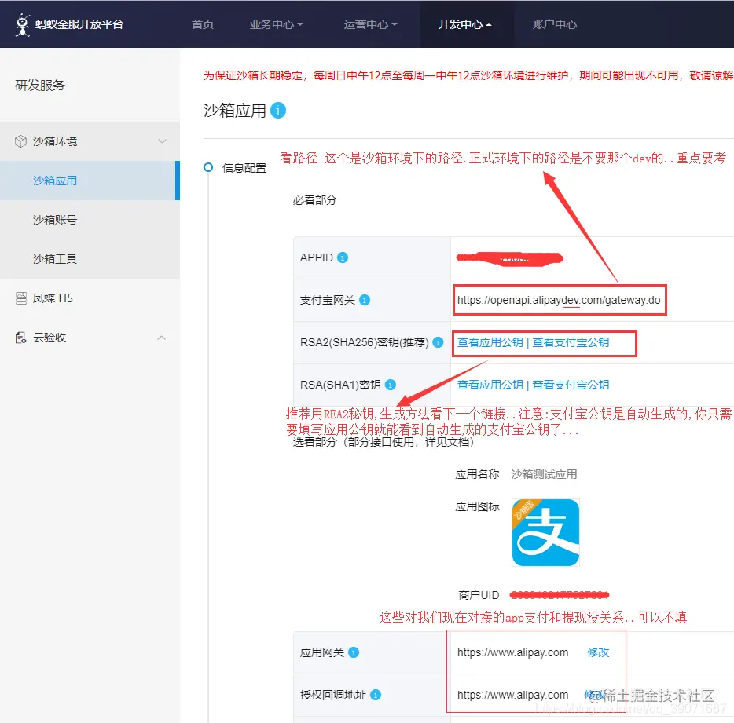
Task: Open 查看支付宝公钥 in the RSA(SHA1) row
Action: pos(571,385)
